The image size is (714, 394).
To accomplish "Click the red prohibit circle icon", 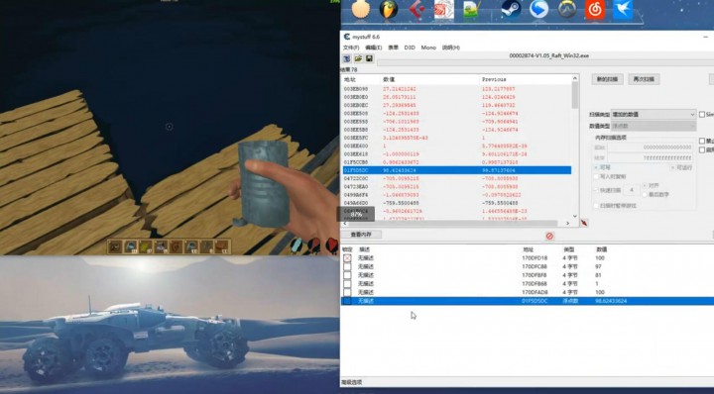I will [x=549, y=236].
